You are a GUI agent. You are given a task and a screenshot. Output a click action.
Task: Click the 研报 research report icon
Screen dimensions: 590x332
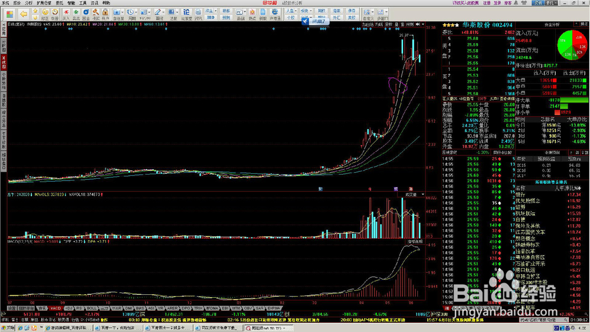pyautogui.click(x=263, y=14)
